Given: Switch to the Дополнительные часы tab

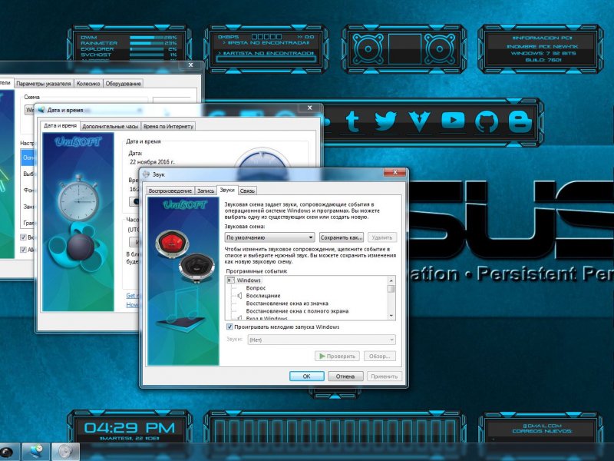Looking at the screenshot, I should pos(110,127).
